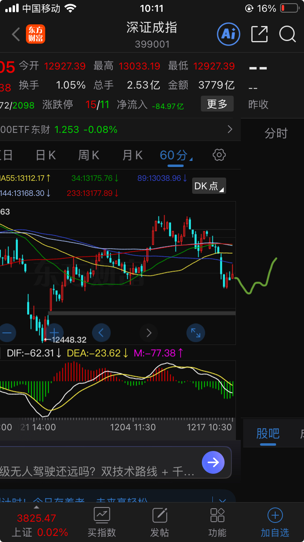This screenshot has height=542, width=304.
Task: Tap the 12448.32 low price marker
Action: pos(65,340)
